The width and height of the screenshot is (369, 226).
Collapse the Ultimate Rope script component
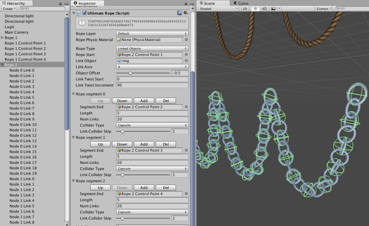(x=74, y=13)
